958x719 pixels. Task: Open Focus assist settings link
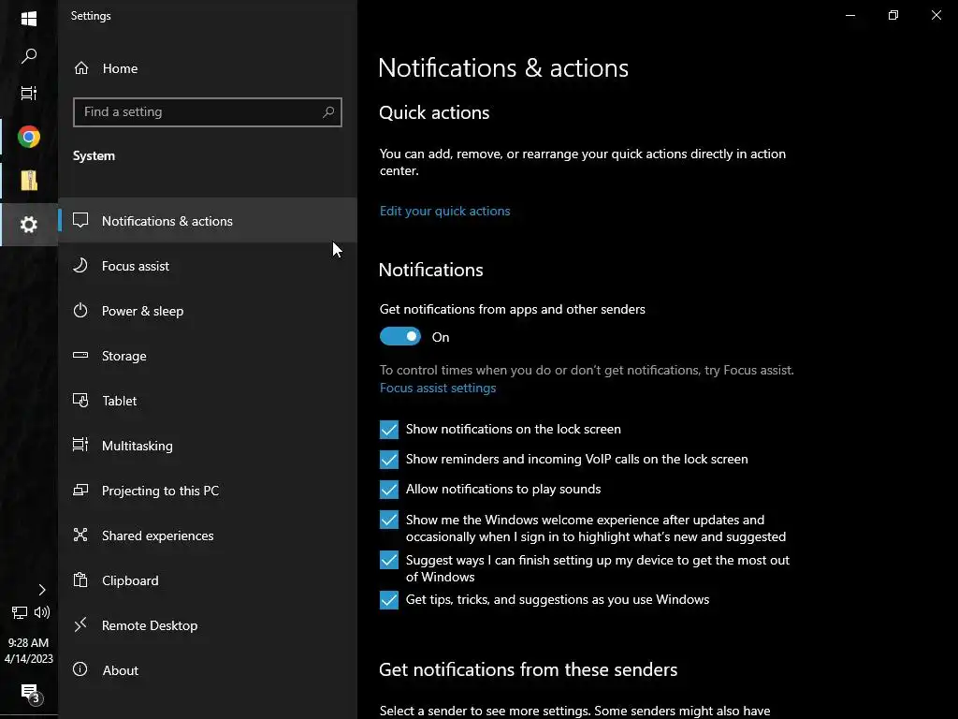pyautogui.click(x=438, y=388)
